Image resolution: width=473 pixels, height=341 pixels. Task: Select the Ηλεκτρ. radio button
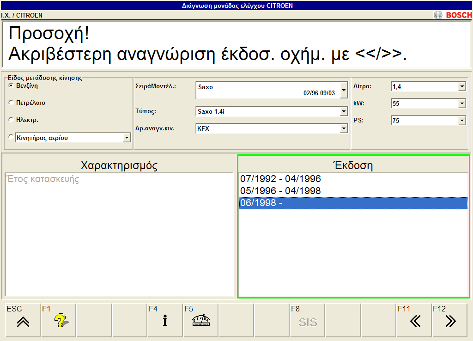[x=11, y=120]
